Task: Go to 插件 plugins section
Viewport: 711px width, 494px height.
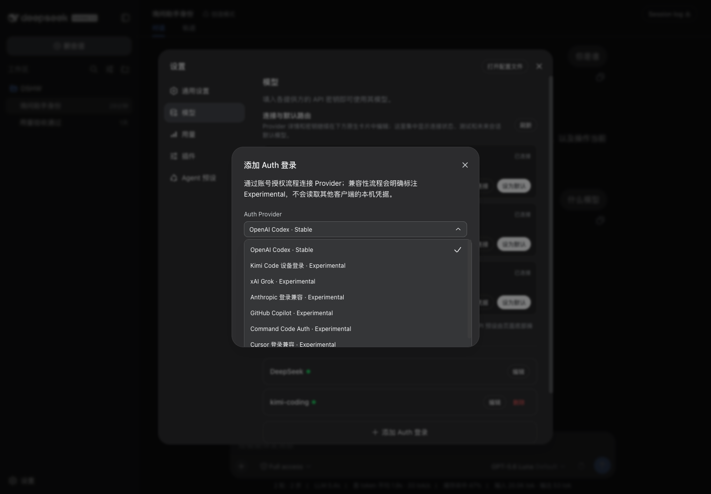Action: click(204, 156)
